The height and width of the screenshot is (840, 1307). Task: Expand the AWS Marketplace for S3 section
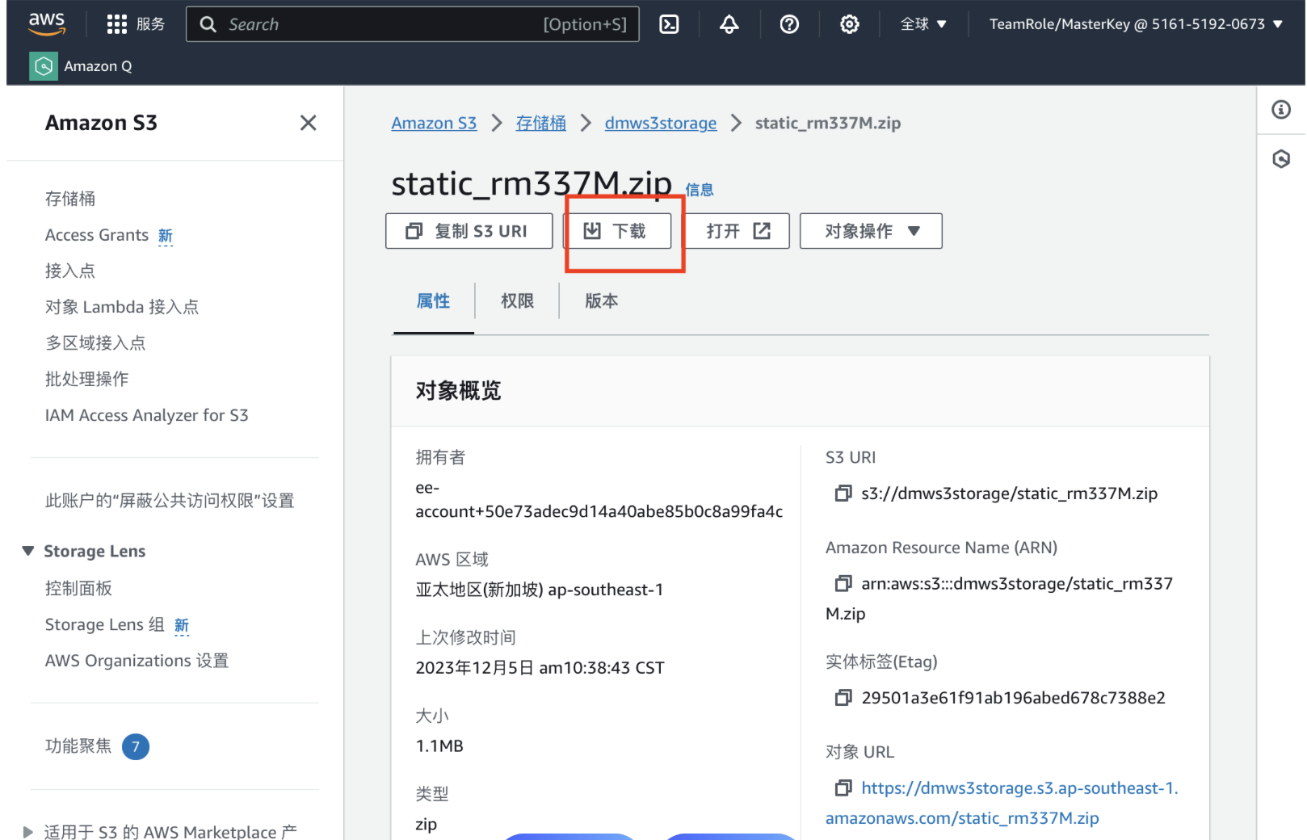pyautogui.click(x=28, y=832)
